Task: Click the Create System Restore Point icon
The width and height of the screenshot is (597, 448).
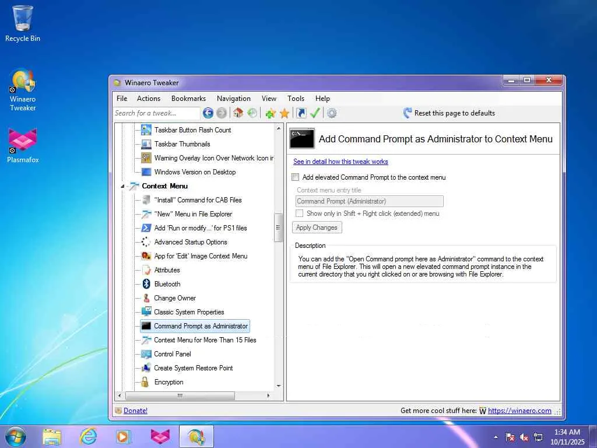Action: tap(146, 368)
